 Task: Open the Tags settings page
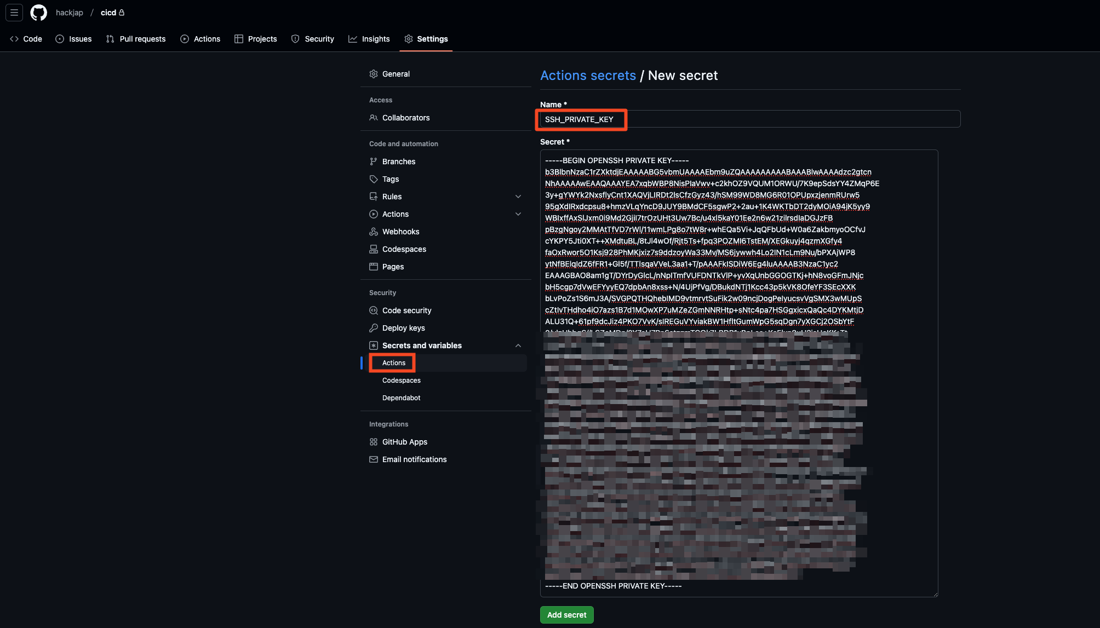[x=390, y=179]
